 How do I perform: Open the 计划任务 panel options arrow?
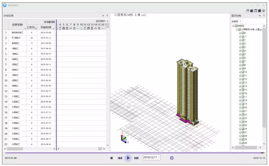[103, 16]
